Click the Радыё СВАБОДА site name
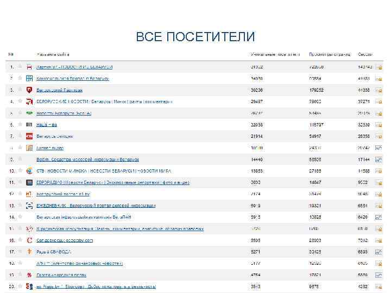 (54, 252)
